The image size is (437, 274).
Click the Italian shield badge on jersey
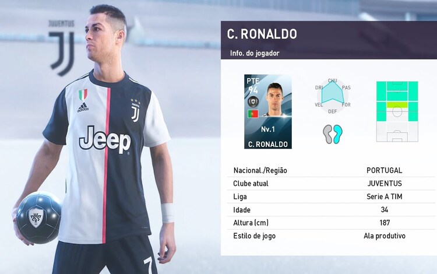(x=83, y=95)
